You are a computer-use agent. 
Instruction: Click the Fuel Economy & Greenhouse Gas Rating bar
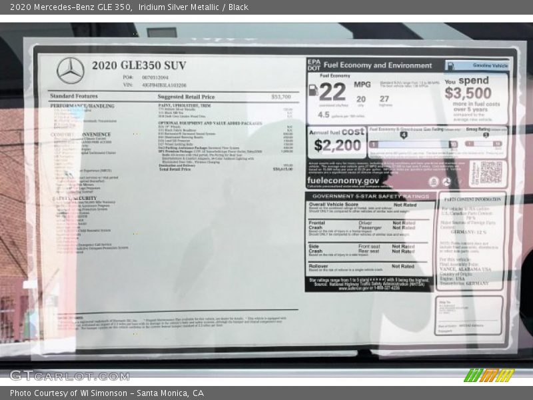pyautogui.click(x=413, y=145)
